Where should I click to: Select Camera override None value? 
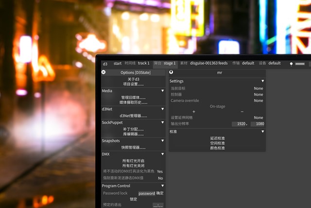click(258, 101)
